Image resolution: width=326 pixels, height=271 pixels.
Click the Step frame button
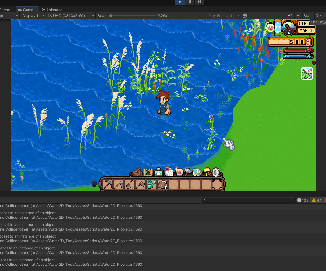(199, 2)
